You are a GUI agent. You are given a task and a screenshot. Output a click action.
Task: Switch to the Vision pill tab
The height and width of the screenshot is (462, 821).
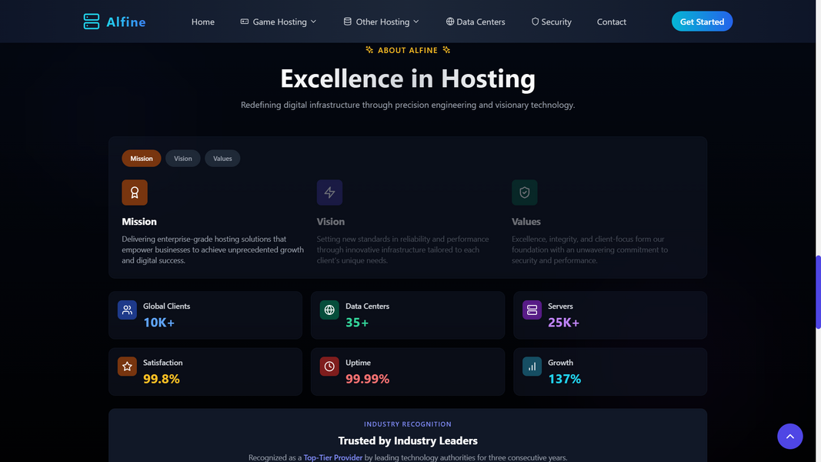click(x=183, y=159)
